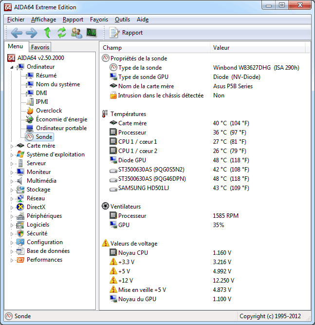
Task: Expand the Moniteur tree node
Action: [x=12, y=172]
